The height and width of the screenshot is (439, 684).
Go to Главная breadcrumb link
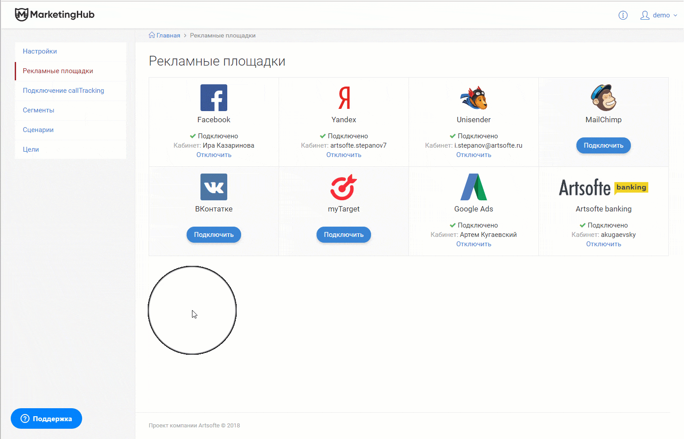pos(168,35)
